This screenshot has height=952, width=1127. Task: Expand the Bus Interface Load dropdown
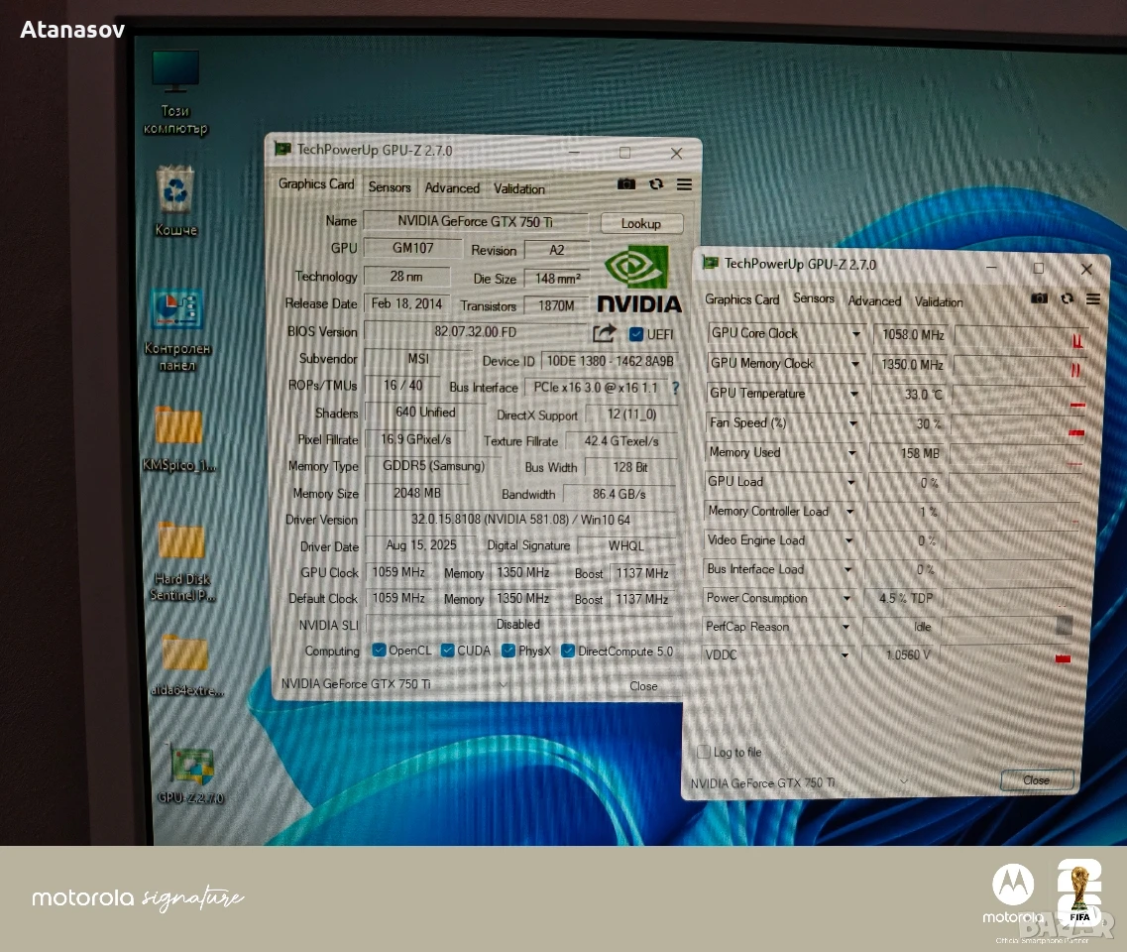(848, 569)
